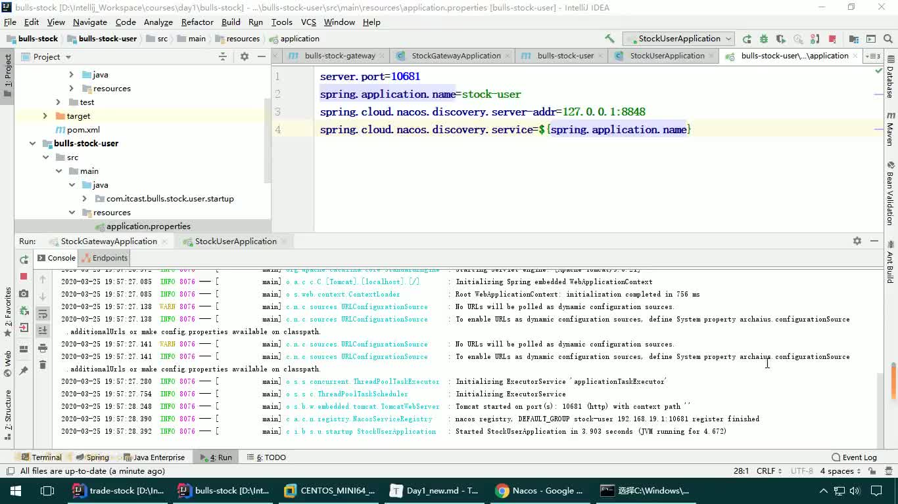Collapse the bulls-stock-user module node

[32, 143]
